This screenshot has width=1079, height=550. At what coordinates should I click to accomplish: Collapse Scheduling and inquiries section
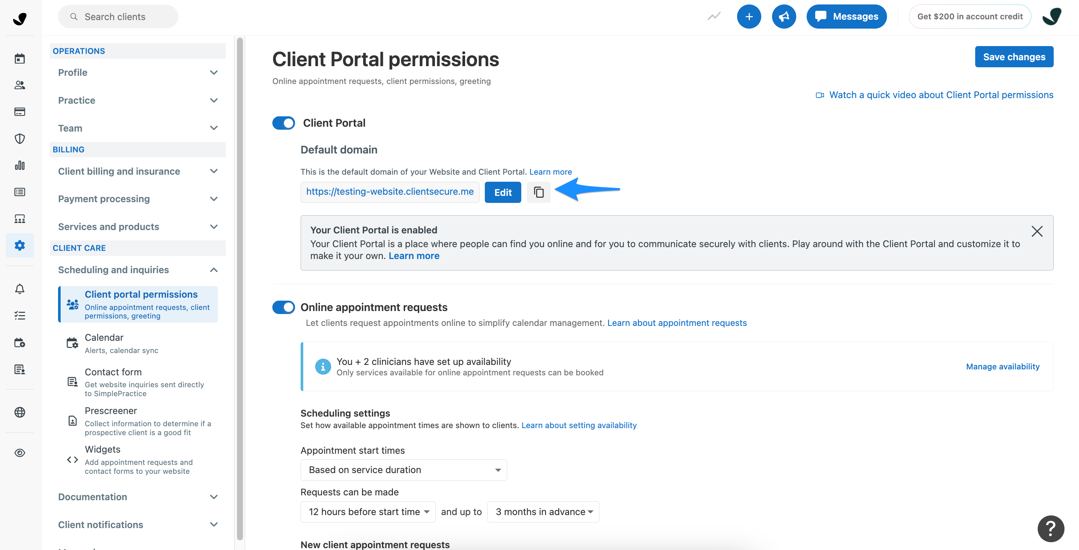[x=138, y=270]
